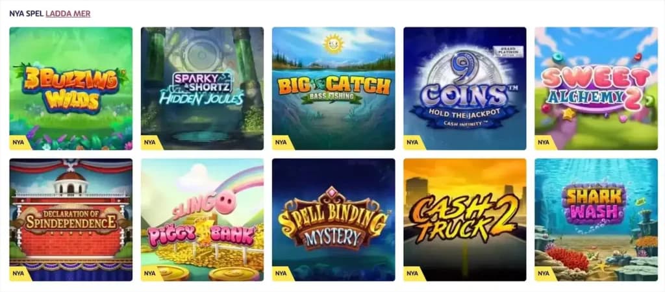Click the Ladda Mer link
The height and width of the screenshot is (292, 665).
pos(68,14)
